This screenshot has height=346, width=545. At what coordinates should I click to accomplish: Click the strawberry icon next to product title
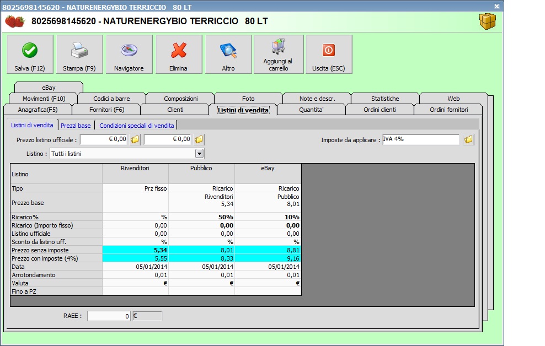pos(15,21)
